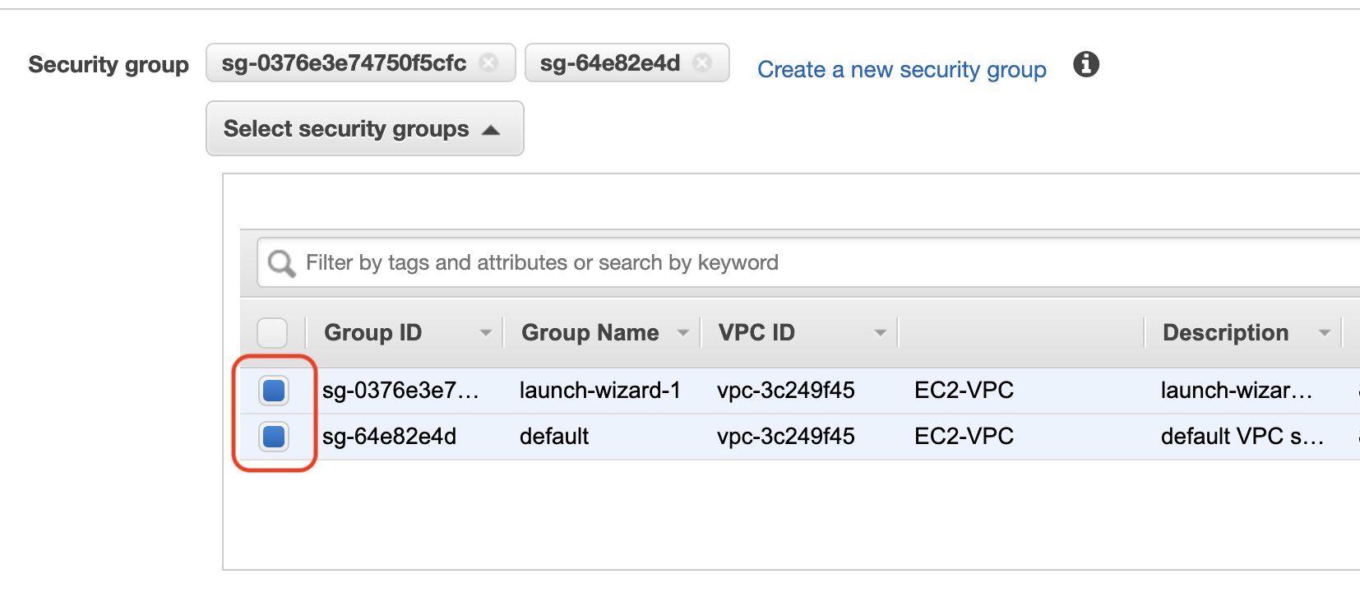This screenshot has width=1360, height=597.
Task: Click the Group Name column header
Action: click(x=590, y=333)
